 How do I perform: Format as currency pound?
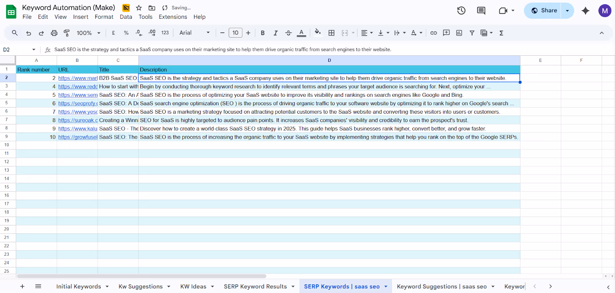click(x=113, y=33)
